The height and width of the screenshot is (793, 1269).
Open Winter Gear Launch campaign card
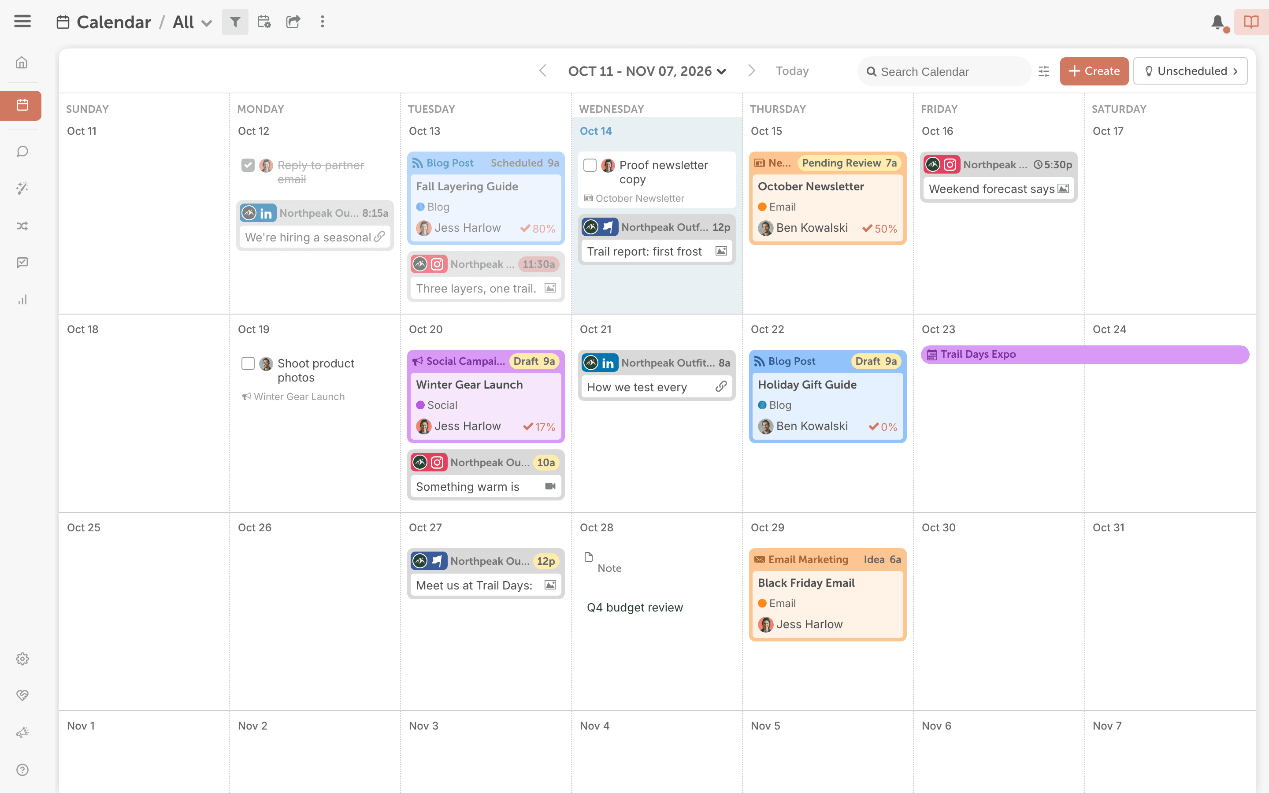point(486,396)
